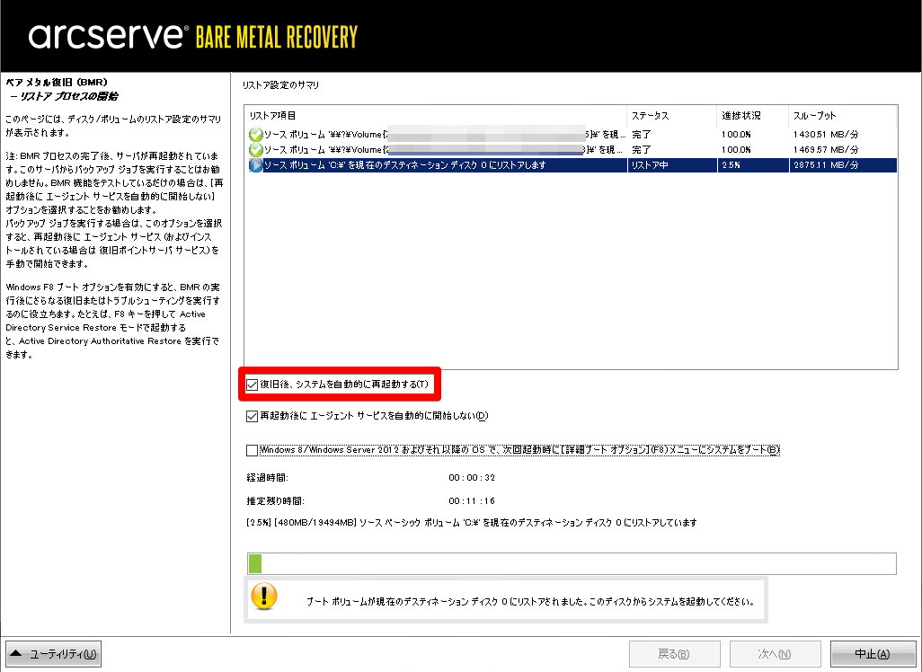Click ベアメタル復旧 (BMR) heading
This screenshot has height=672, width=922.
[x=57, y=83]
